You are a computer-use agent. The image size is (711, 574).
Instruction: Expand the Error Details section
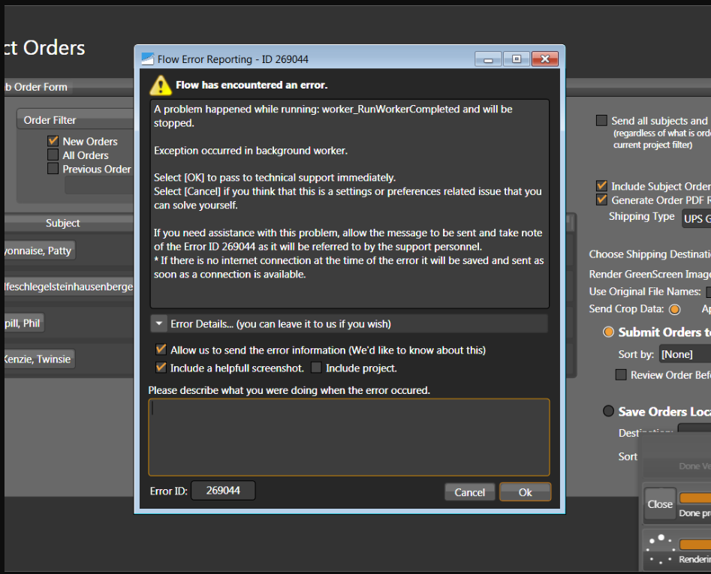point(159,324)
